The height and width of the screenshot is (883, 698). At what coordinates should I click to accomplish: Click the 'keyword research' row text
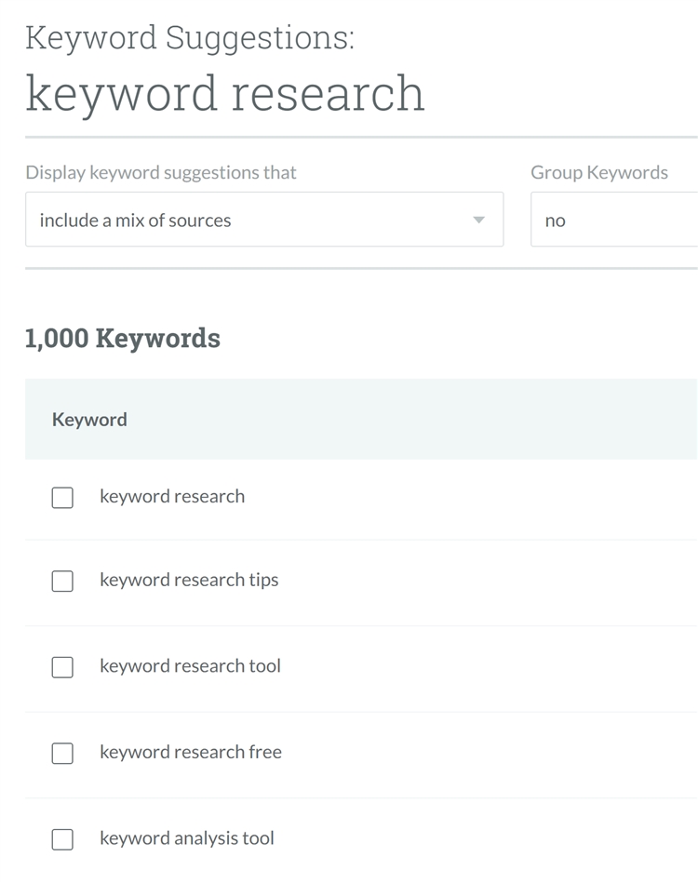(172, 496)
